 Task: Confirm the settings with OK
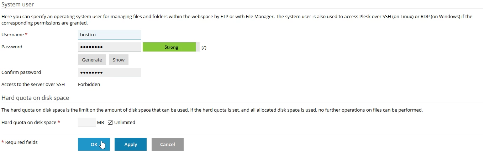click(x=94, y=144)
